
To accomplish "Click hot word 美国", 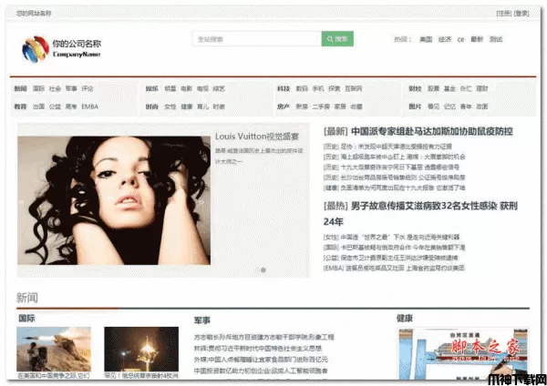I will 426,39.
